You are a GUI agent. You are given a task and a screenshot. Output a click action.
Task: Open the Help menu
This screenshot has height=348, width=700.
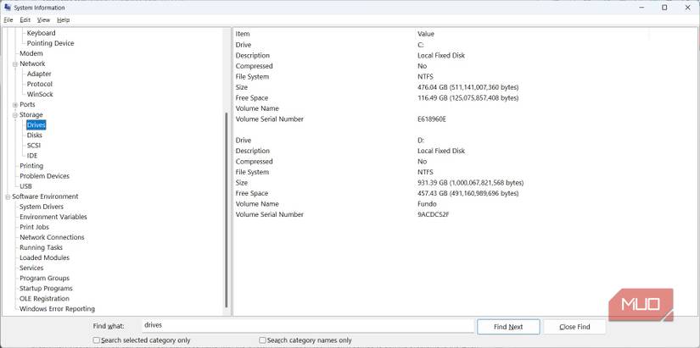coord(63,20)
